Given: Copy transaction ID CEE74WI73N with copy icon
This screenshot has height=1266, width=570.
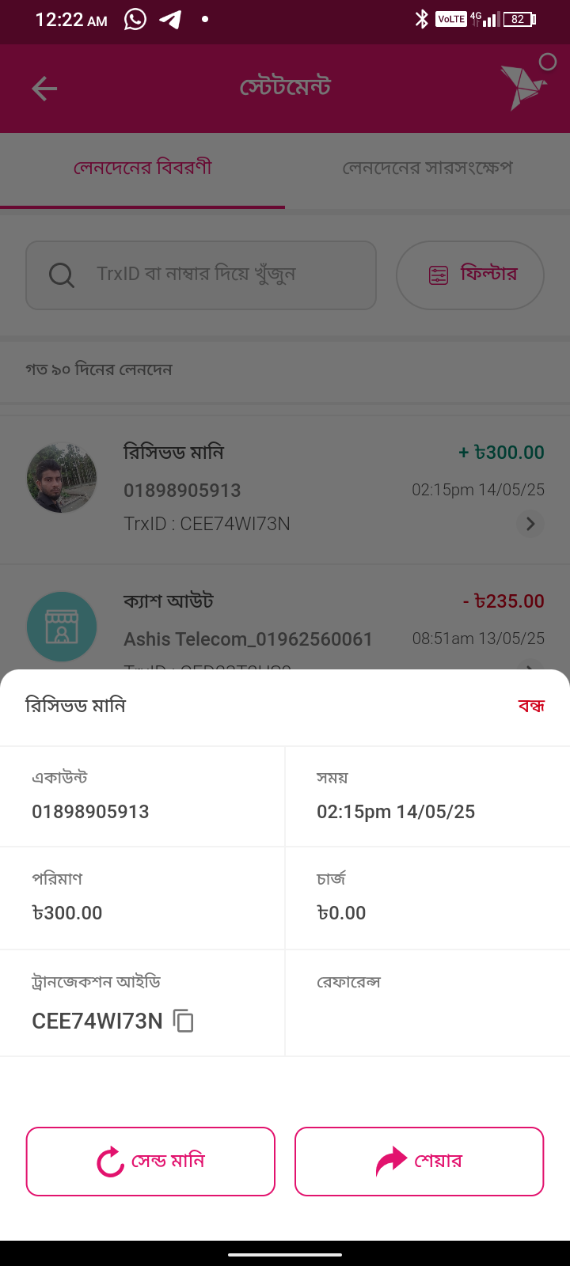Looking at the screenshot, I should pyautogui.click(x=184, y=1021).
